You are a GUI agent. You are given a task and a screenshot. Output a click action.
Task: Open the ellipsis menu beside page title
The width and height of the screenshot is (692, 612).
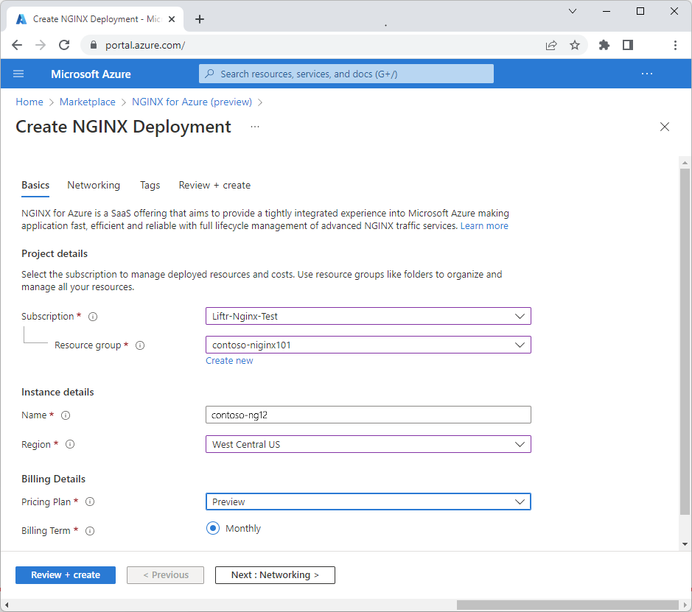pos(255,127)
